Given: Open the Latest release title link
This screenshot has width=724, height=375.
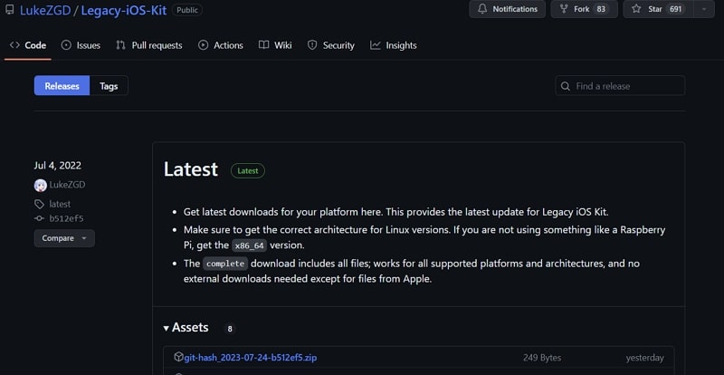Looking at the screenshot, I should pyautogui.click(x=191, y=169).
